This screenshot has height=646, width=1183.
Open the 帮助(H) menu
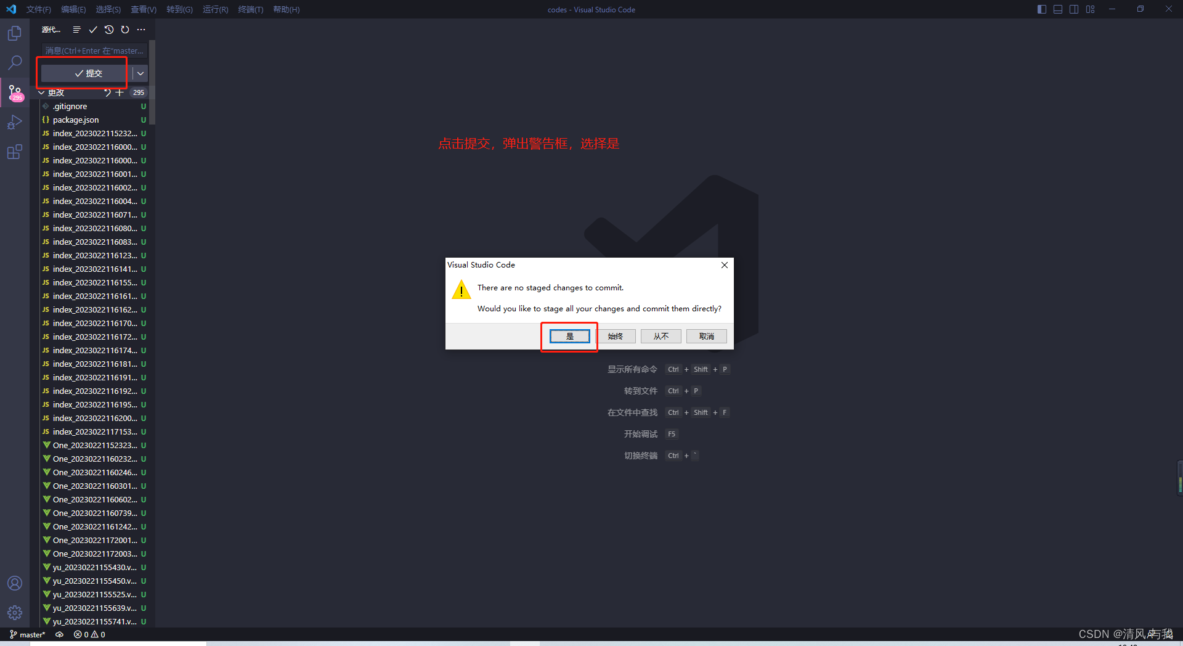tap(287, 9)
